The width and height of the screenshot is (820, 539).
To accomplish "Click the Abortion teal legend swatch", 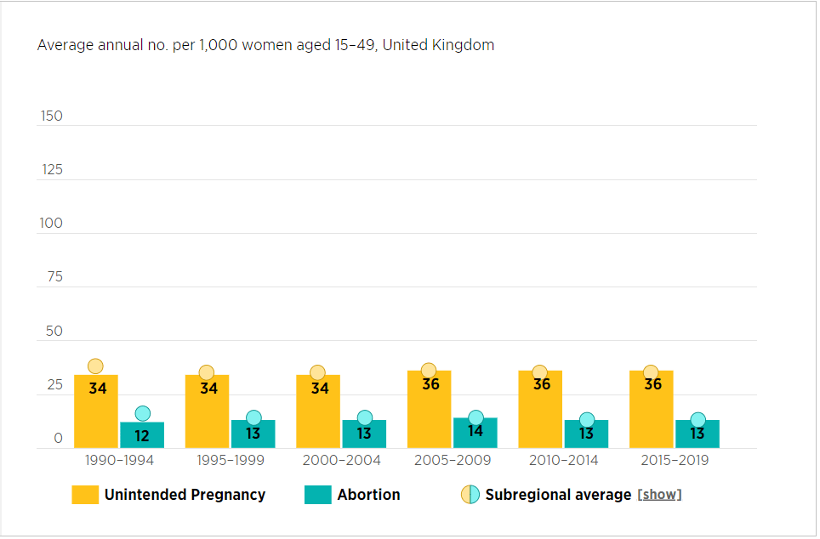I will (317, 495).
